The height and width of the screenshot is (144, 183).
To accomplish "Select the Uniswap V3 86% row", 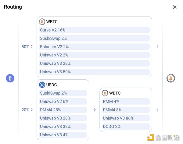I will click(x=126, y=118).
